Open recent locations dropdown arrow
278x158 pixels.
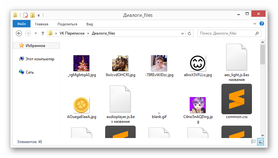[36, 33]
